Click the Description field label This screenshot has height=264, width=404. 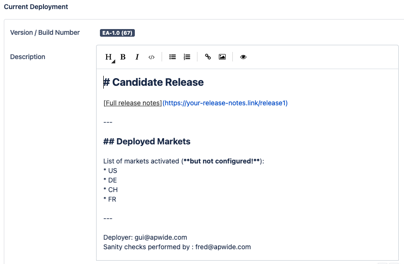click(28, 57)
